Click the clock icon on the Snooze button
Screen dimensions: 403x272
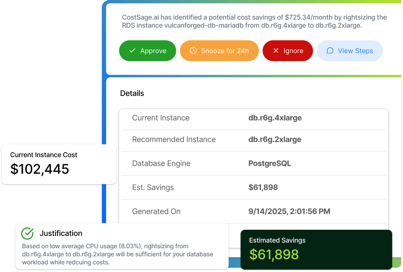coord(193,51)
